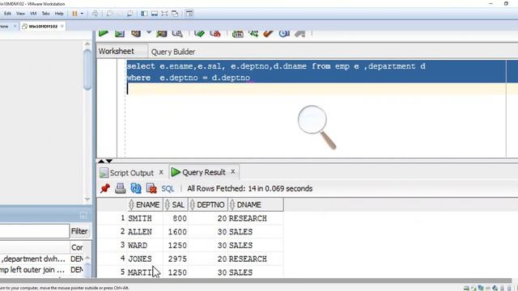Image resolution: width=518 pixels, height=291 pixels.
Task: Sort by the DNAME column header
Action: tap(256, 205)
